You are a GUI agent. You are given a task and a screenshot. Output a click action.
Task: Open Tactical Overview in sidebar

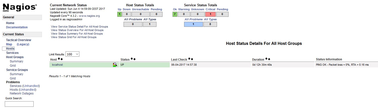19,40
